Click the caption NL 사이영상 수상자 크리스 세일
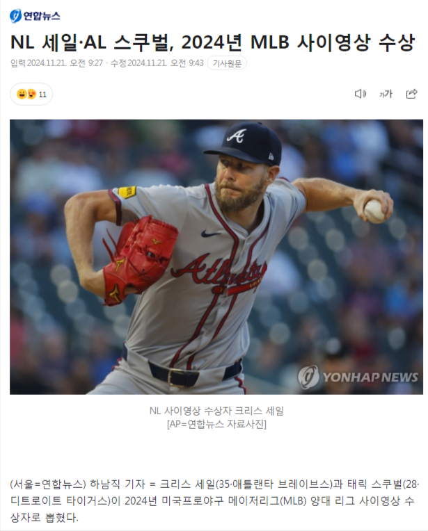 216,411
